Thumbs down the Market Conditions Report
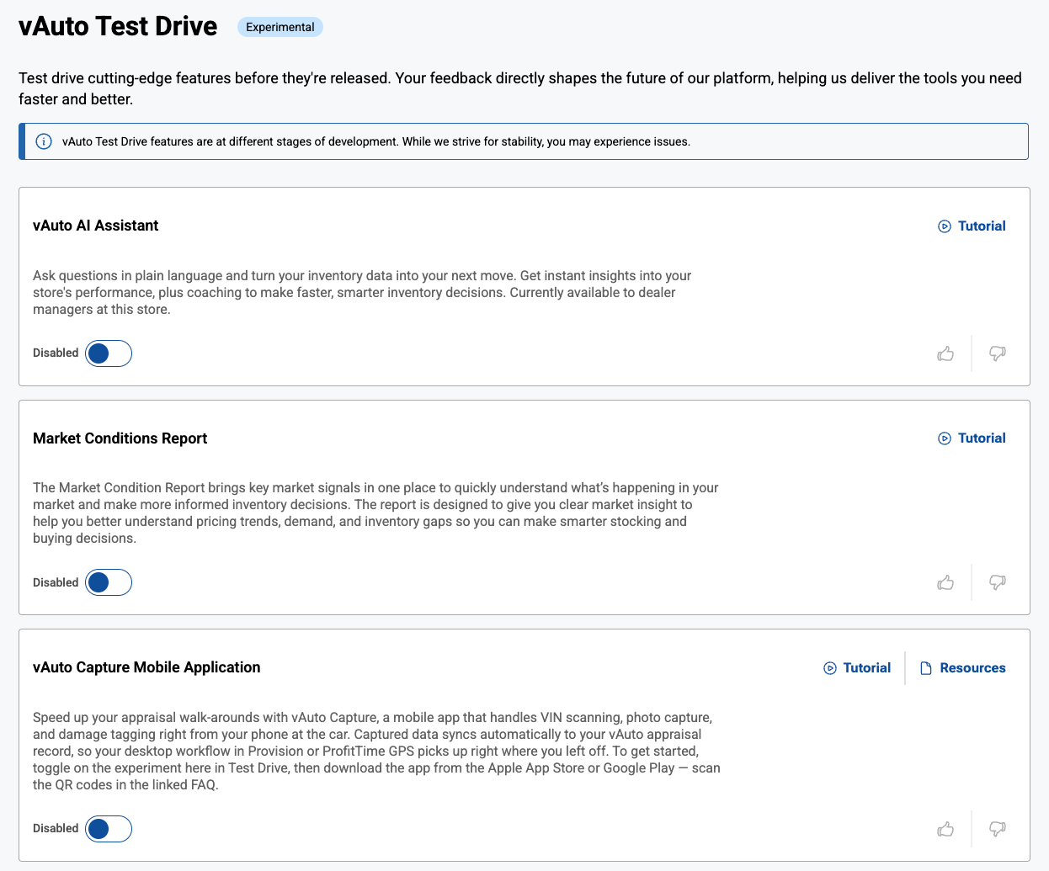The image size is (1049, 871). (x=997, y=582)
